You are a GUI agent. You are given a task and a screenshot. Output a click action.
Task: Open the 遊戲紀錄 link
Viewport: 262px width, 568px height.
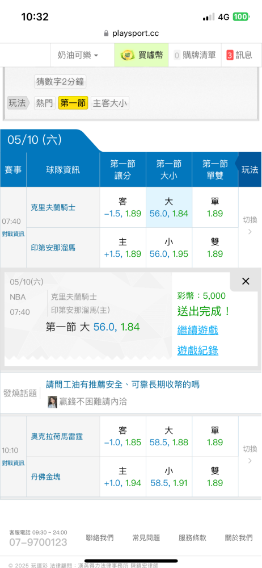tap(198, 350)
